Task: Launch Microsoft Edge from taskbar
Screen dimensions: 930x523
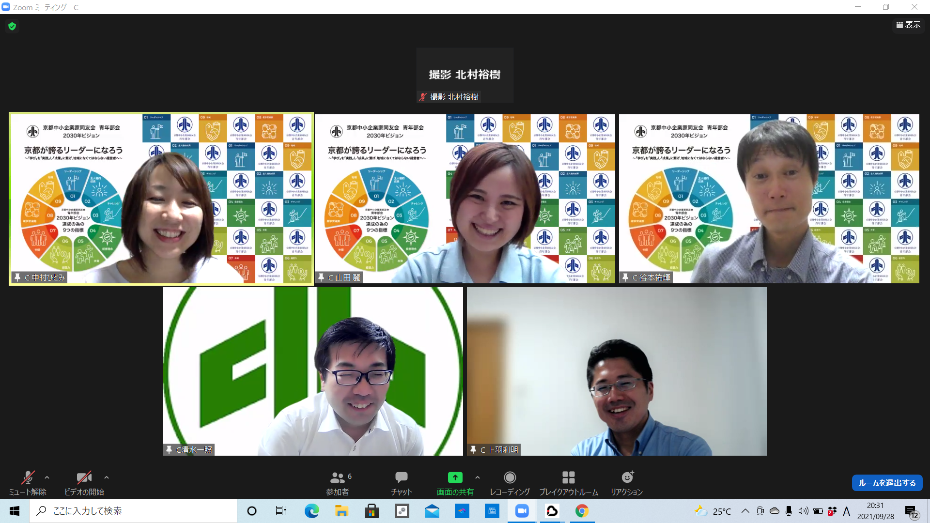Action: [311, 511]
